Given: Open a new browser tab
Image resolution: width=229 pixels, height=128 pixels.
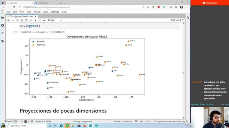Looking at the screenshot, I should coord(65,3).
